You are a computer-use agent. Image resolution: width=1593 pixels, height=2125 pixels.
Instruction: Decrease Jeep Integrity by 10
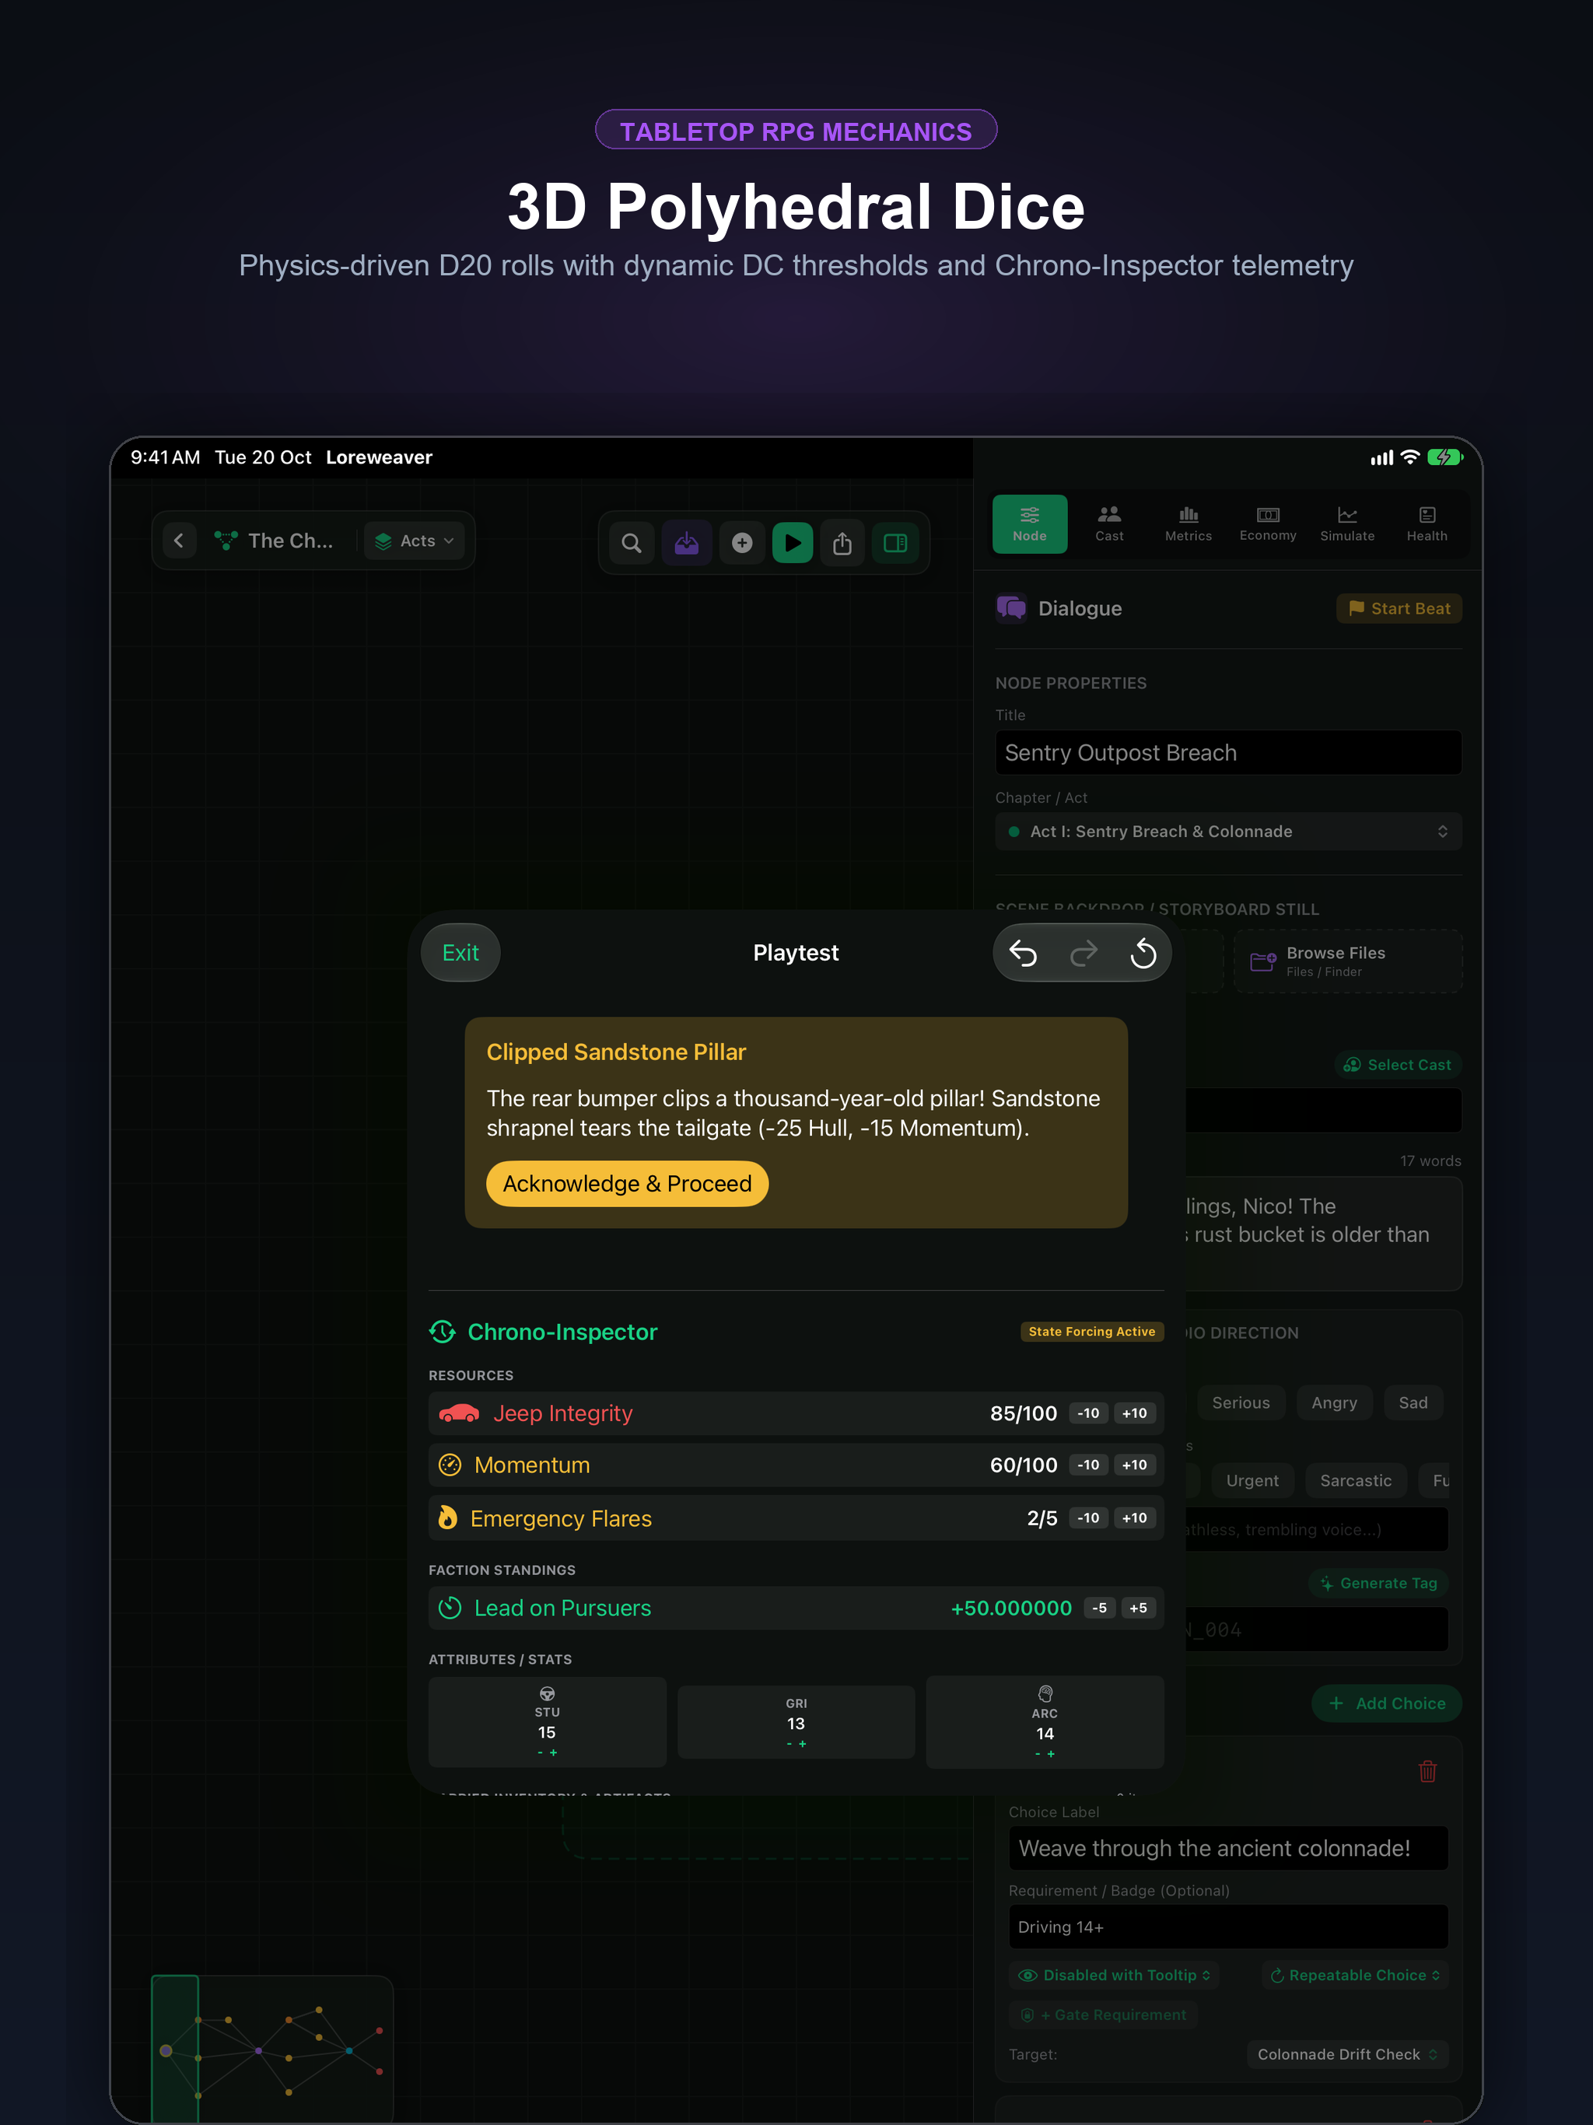point(1087,1413)
